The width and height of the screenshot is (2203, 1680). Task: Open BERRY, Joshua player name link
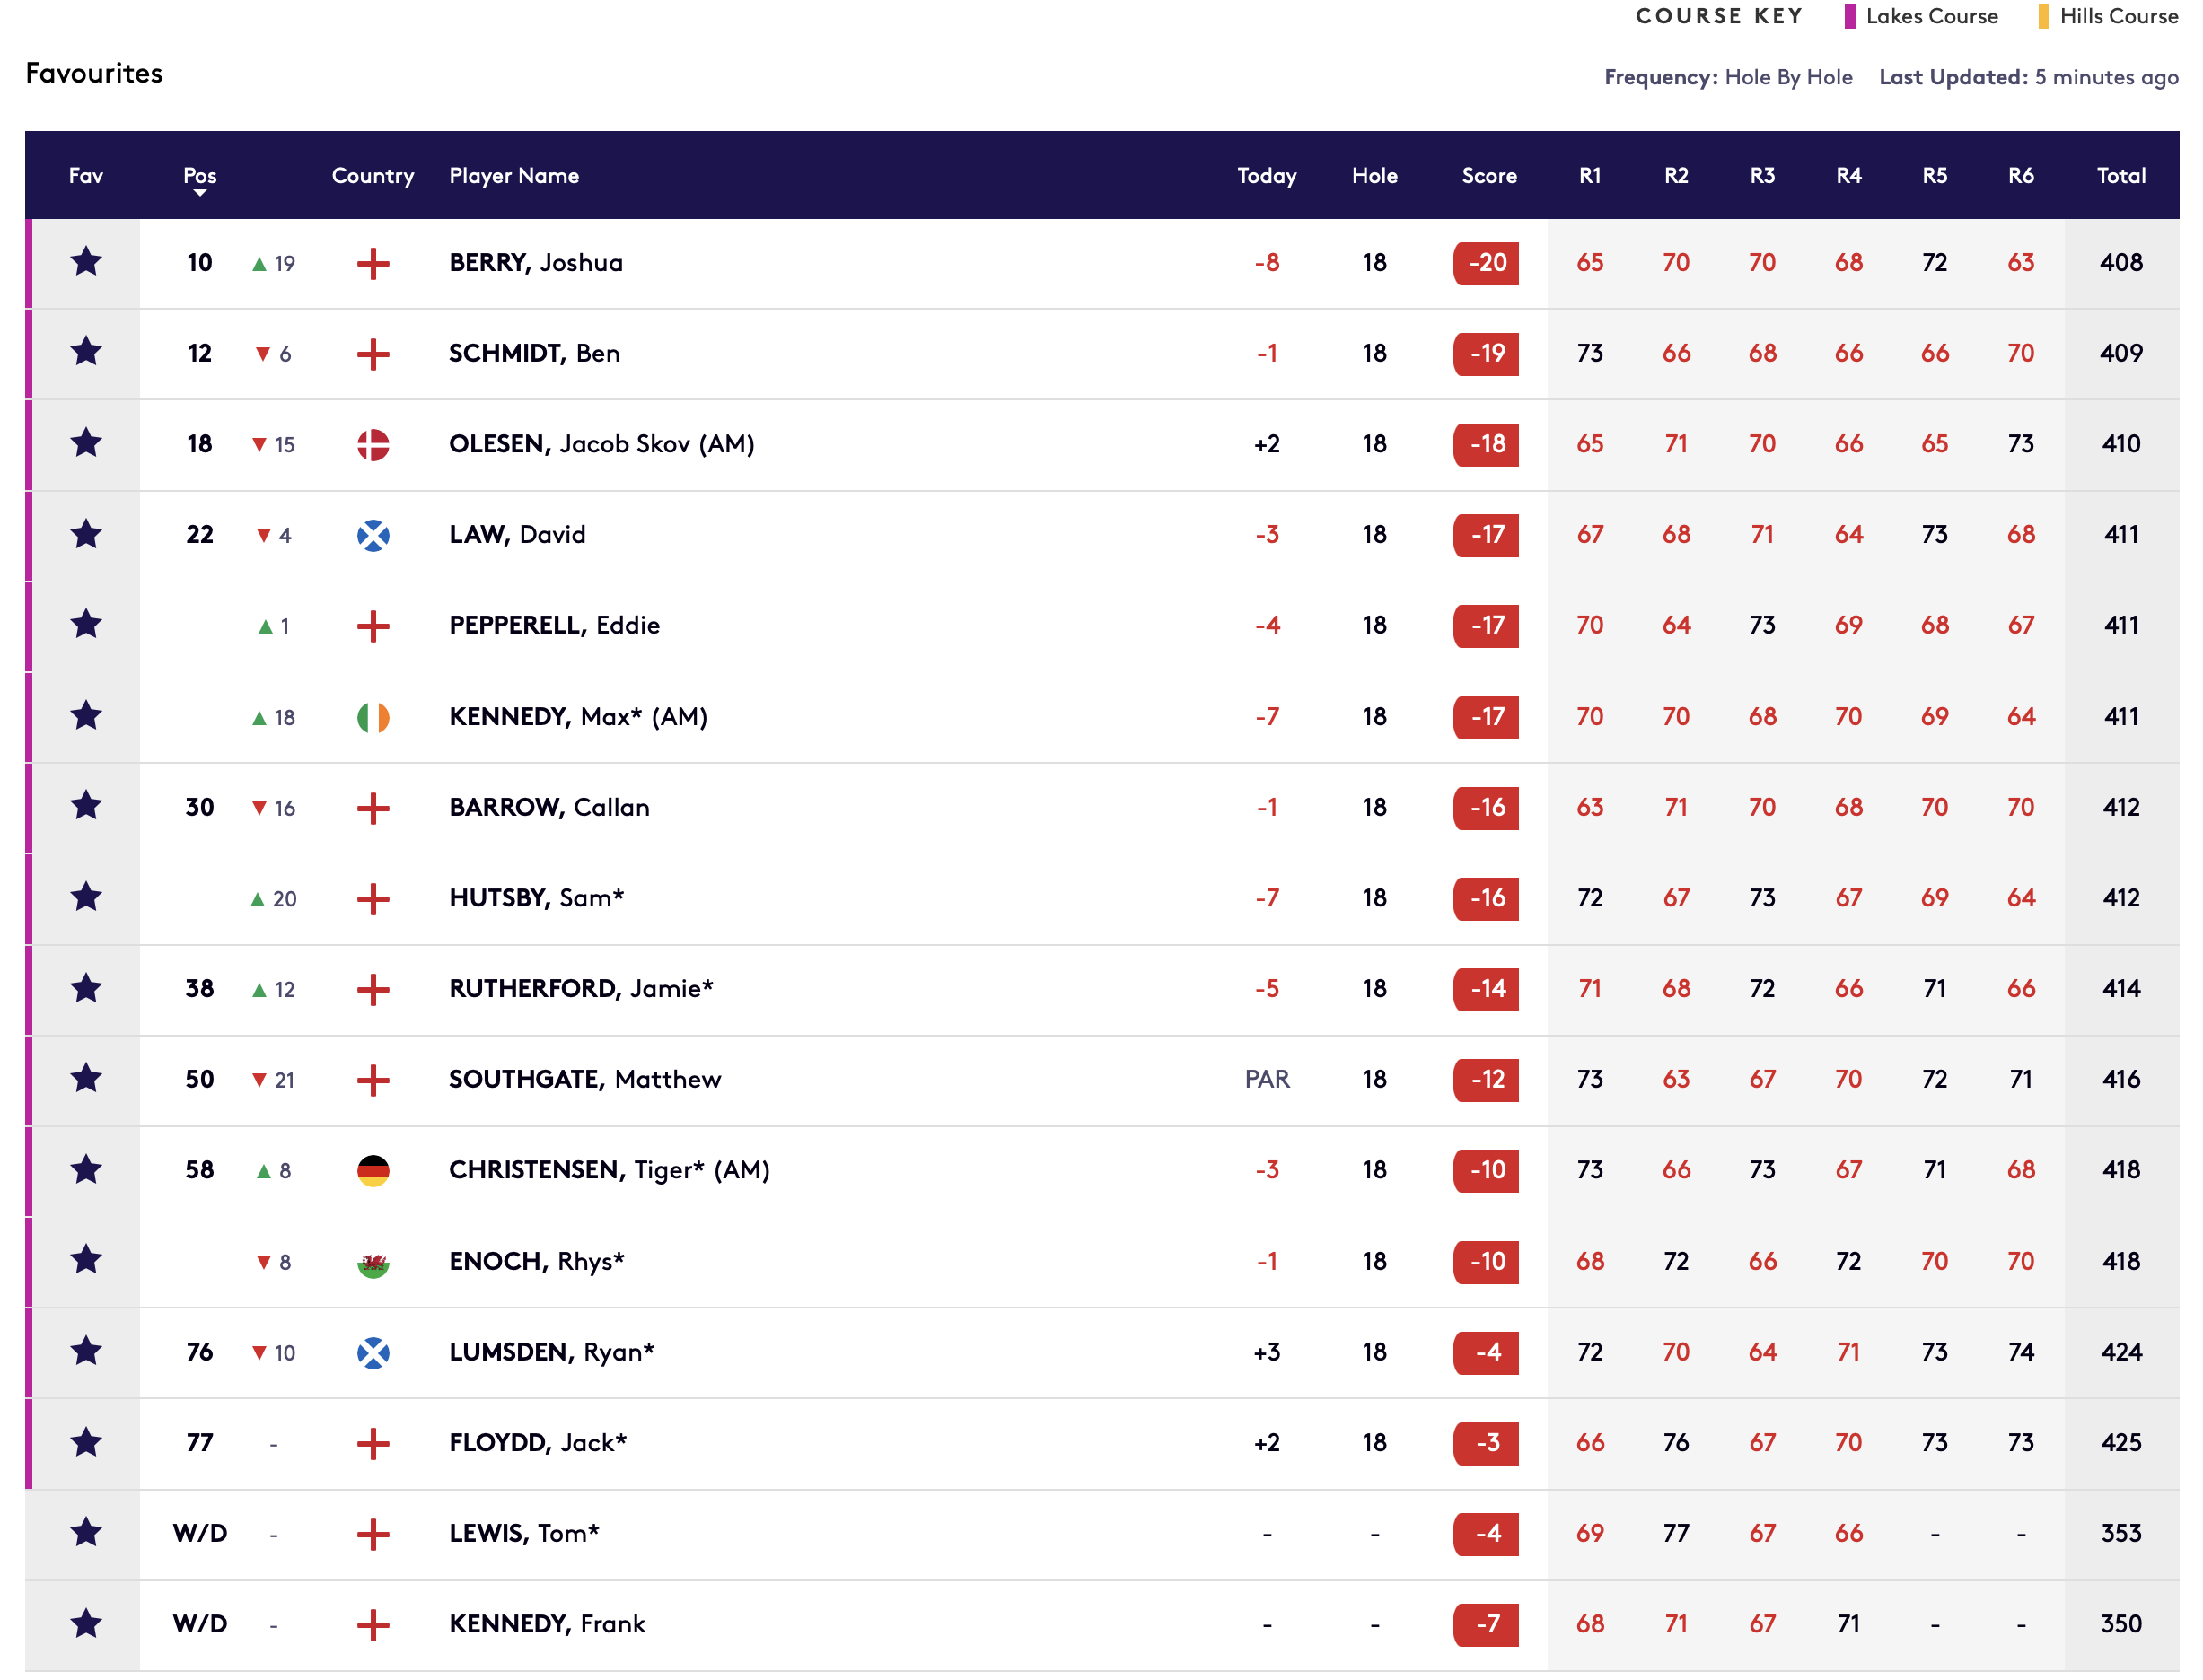(535, 263)
